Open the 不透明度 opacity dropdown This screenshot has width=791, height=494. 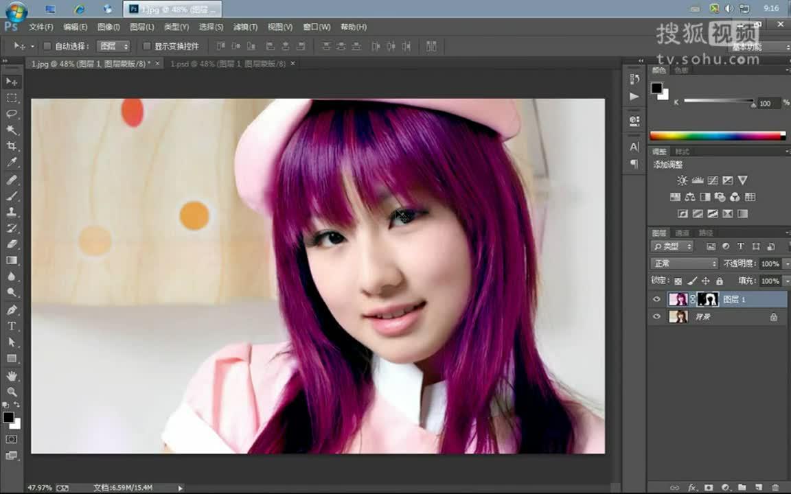(787, 263)
